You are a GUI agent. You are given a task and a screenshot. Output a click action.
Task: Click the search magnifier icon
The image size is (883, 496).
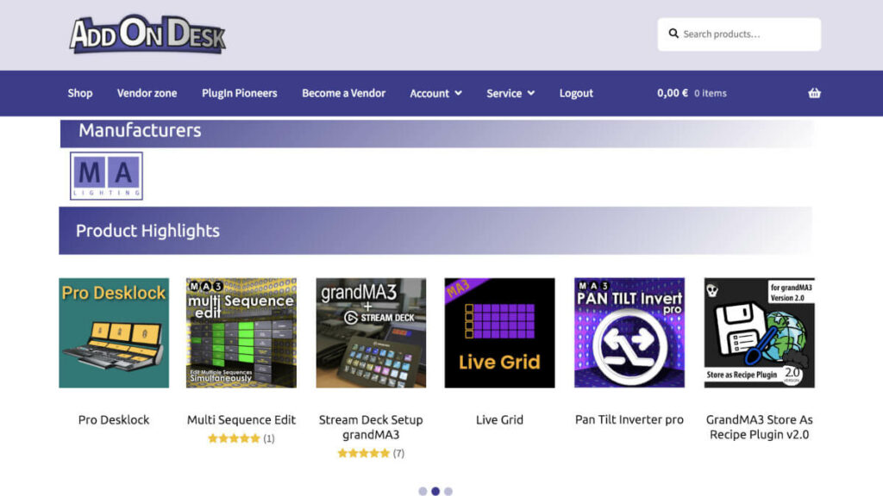[x=673, y=34]
